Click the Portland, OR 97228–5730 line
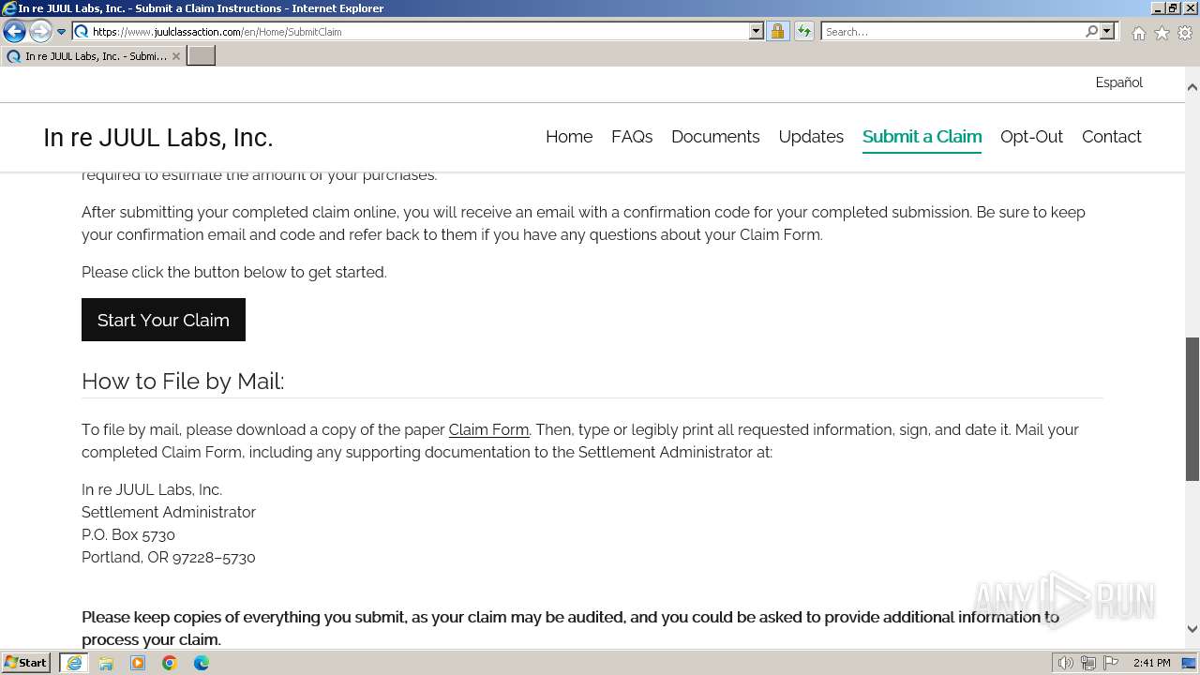Image resolution: width=1200 pixels, height=675 pixels. 169,557
